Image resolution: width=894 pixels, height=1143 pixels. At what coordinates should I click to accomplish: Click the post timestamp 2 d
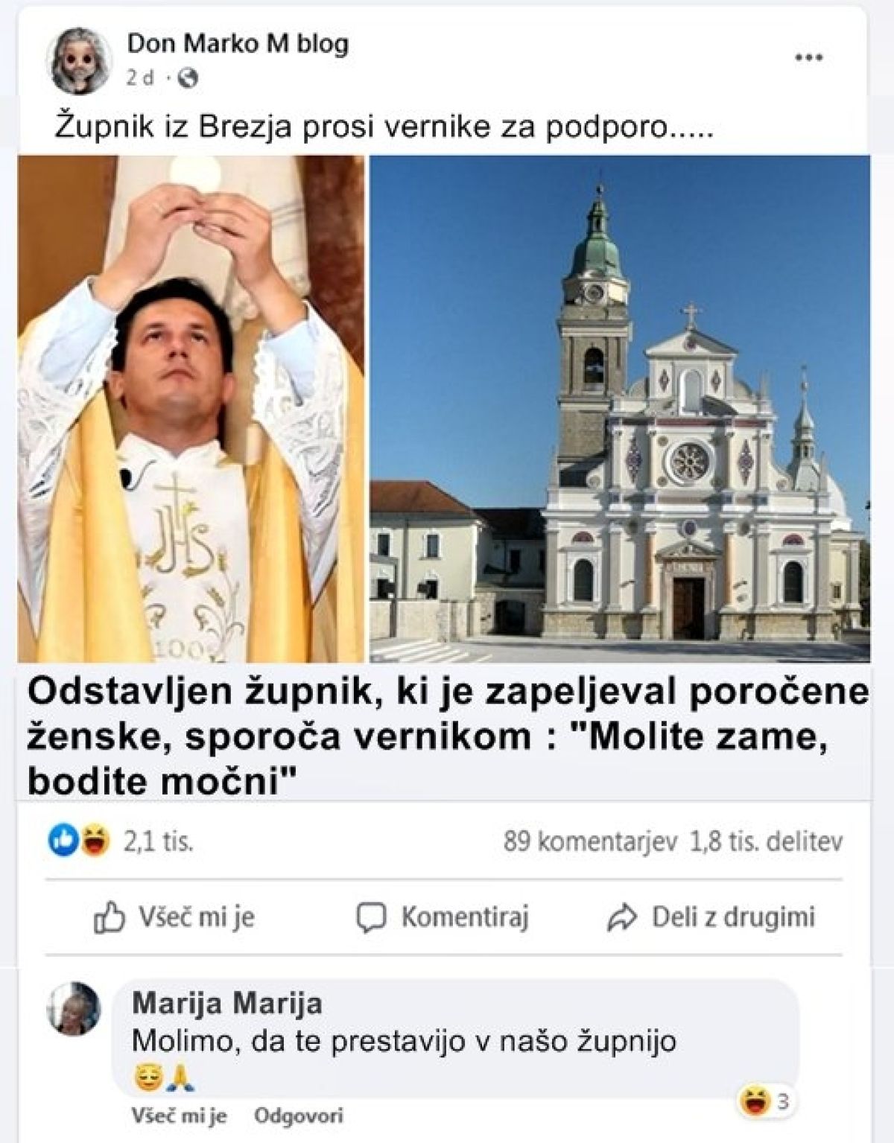140,78
